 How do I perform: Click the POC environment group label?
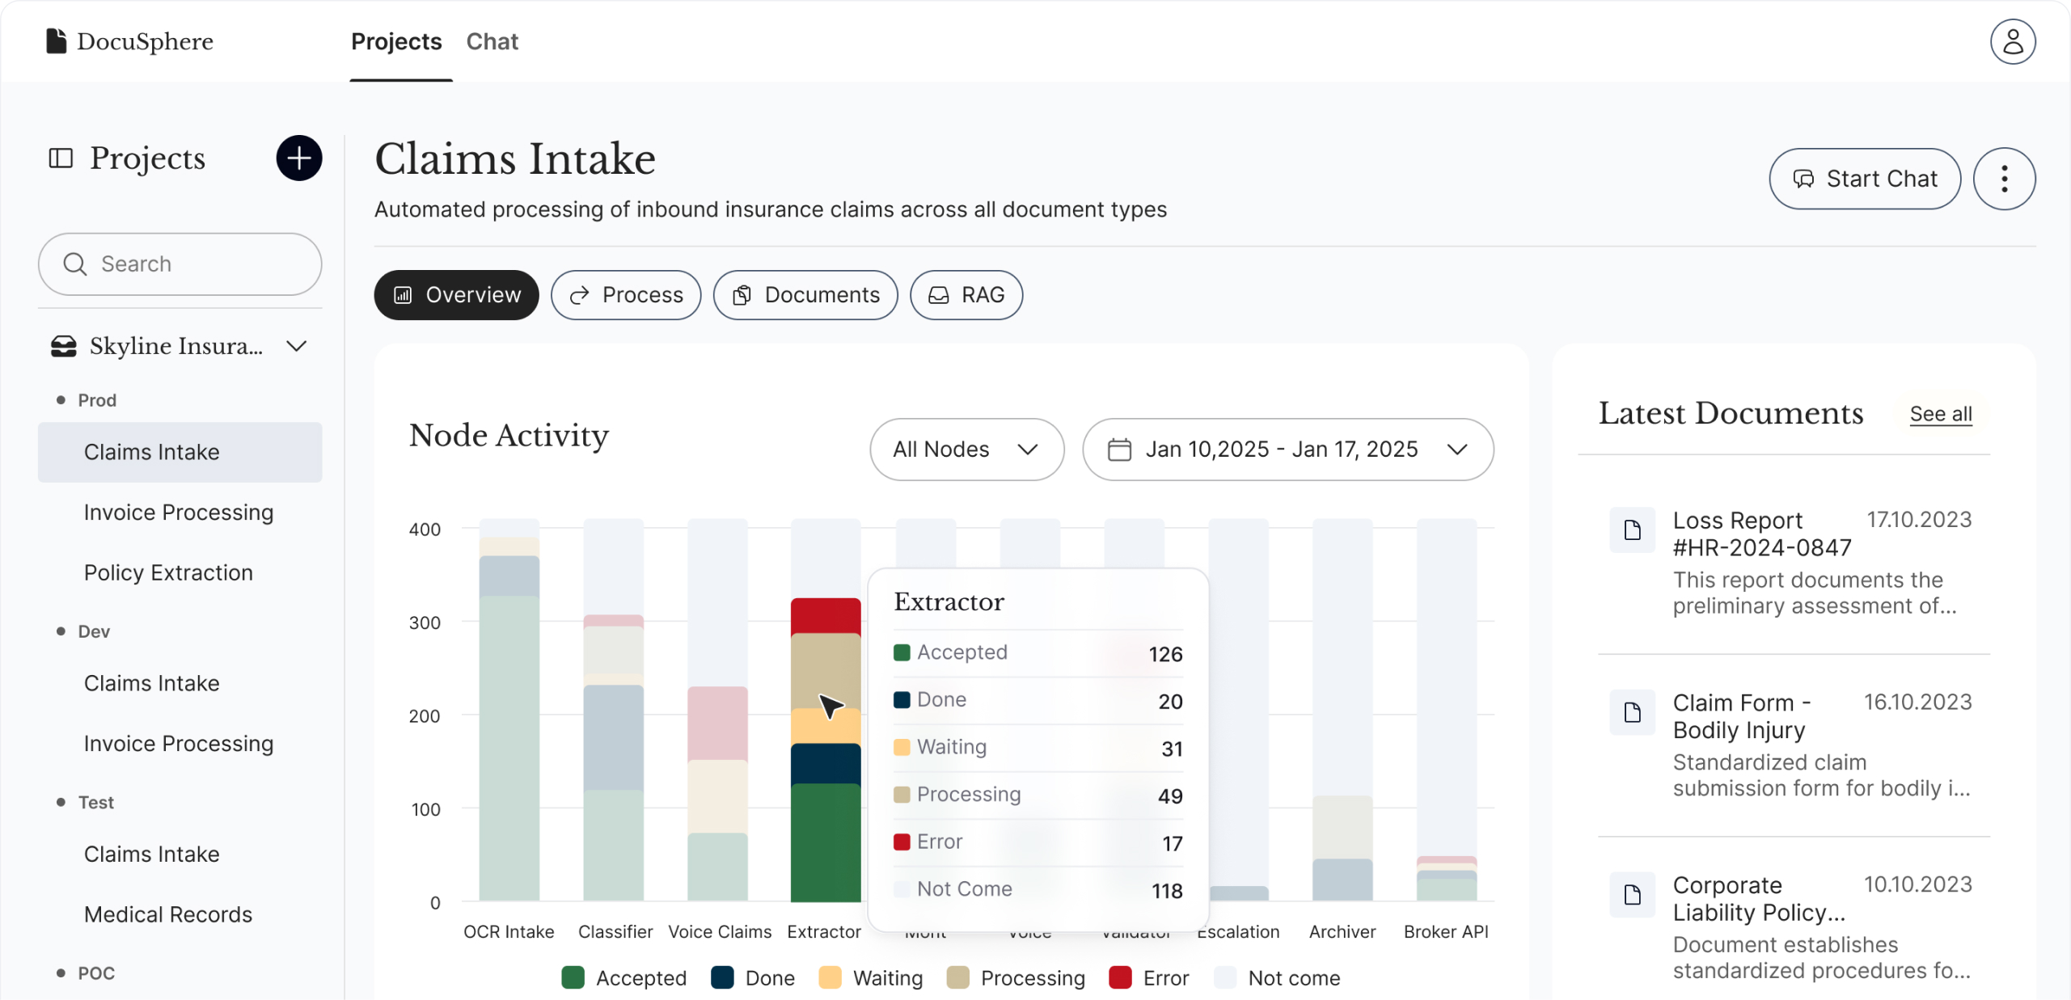(x=95, y=973)
